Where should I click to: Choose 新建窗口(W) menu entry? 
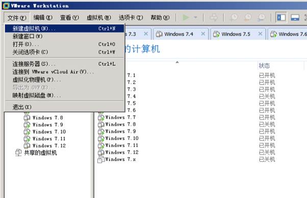(x=64, y=36)
